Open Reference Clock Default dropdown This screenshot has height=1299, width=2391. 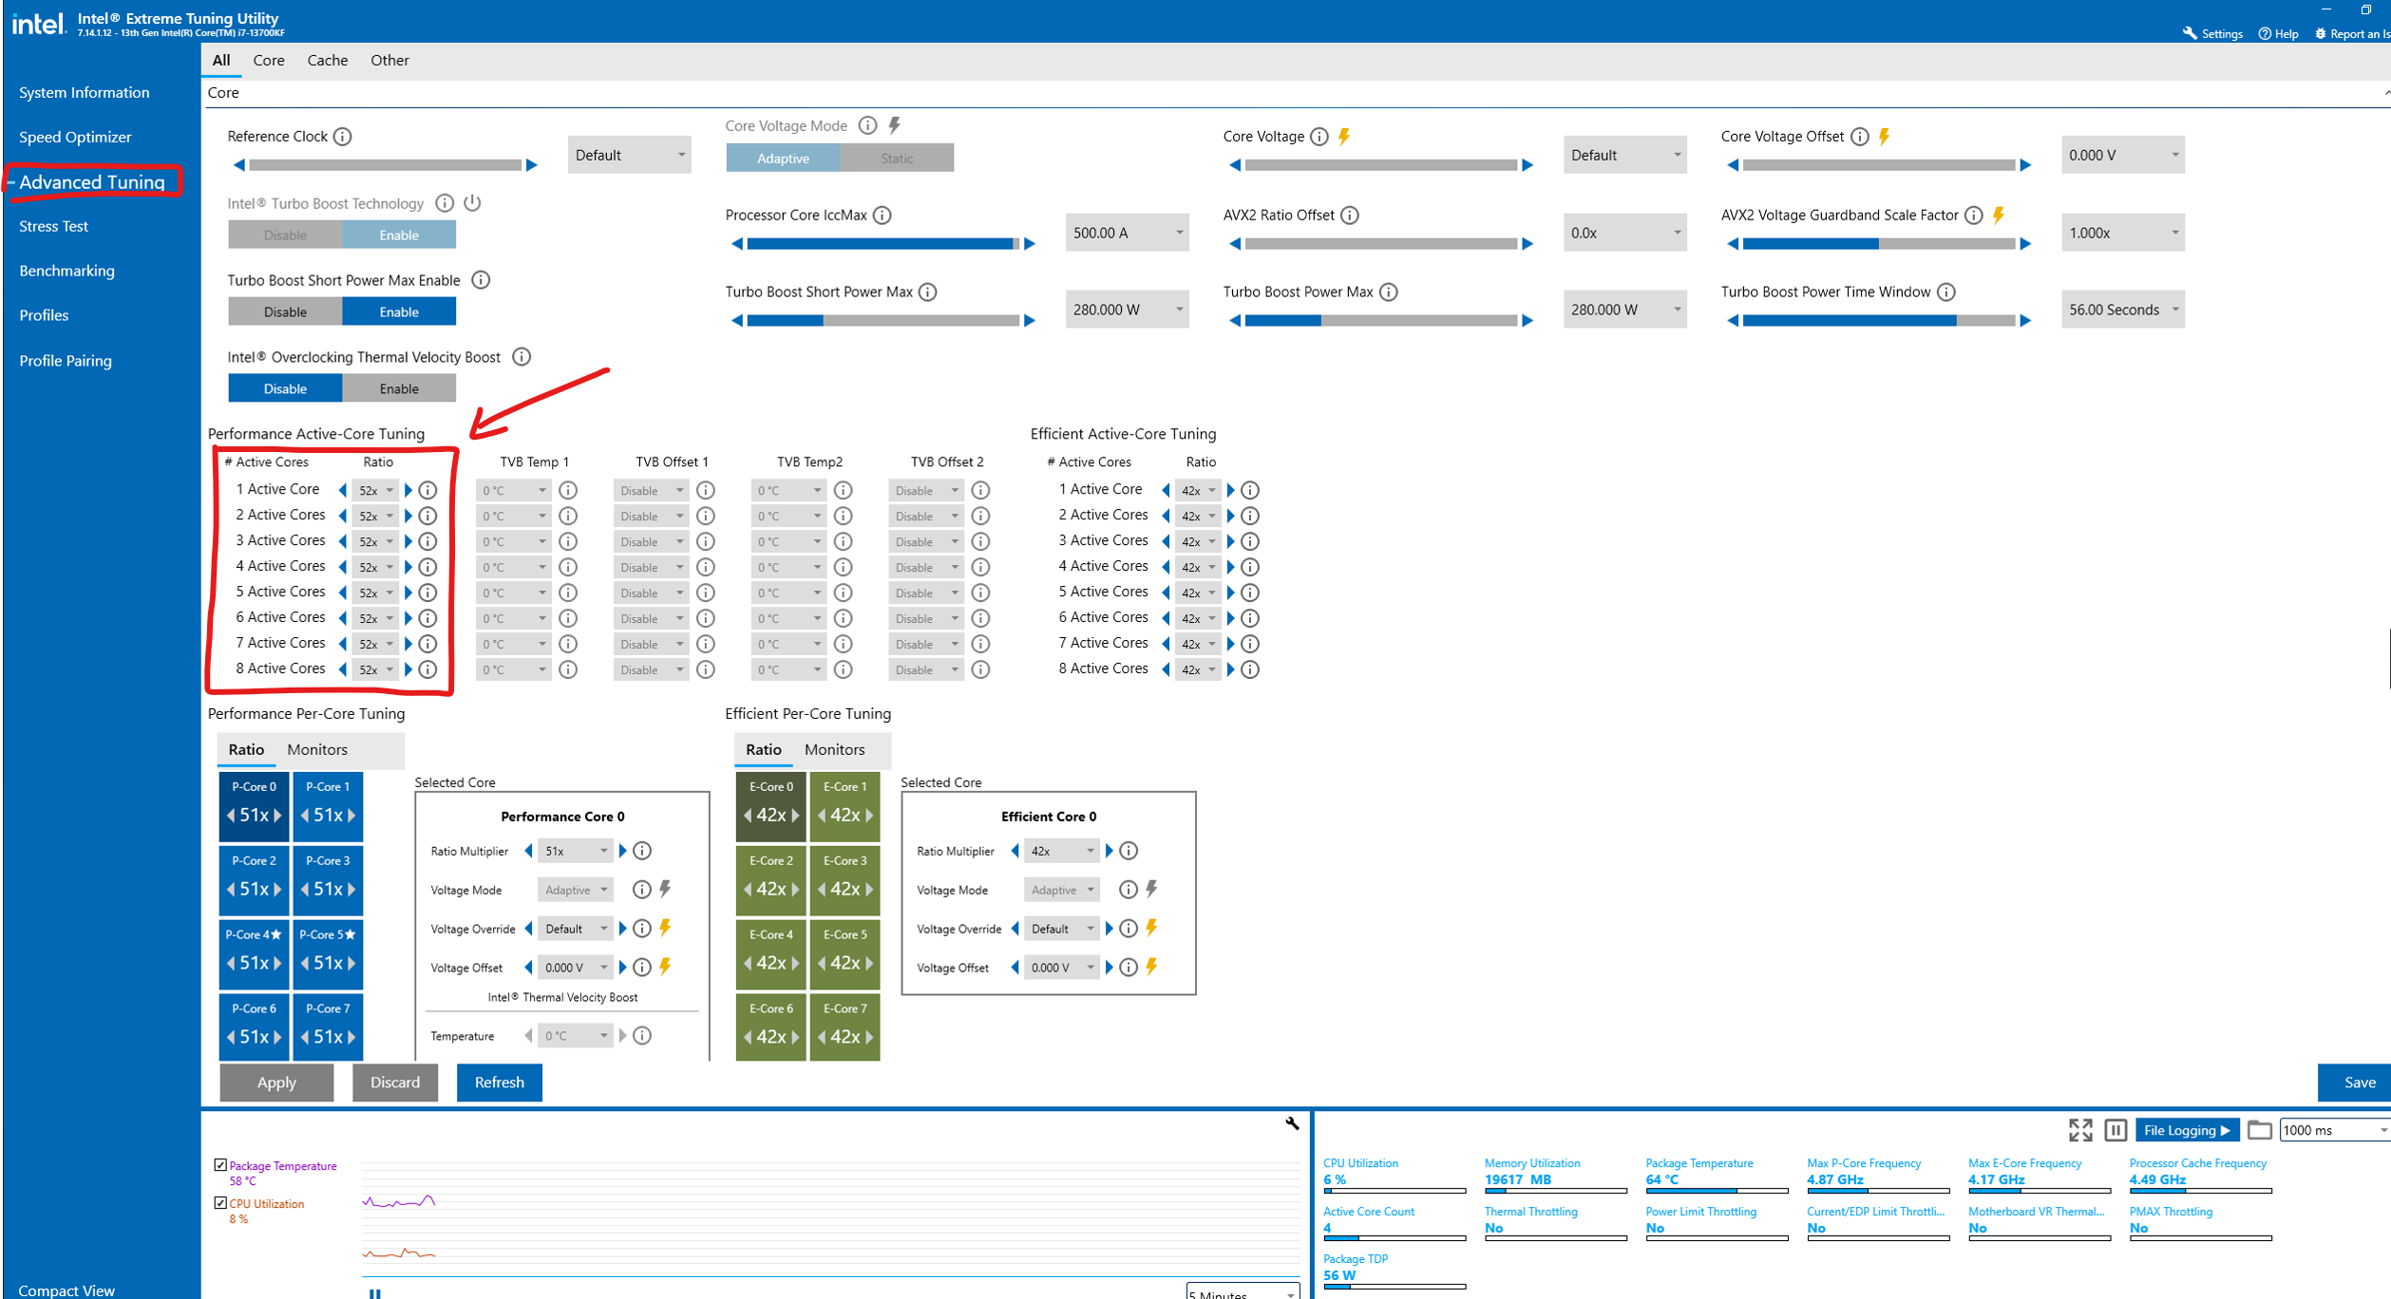click(630, 155)
